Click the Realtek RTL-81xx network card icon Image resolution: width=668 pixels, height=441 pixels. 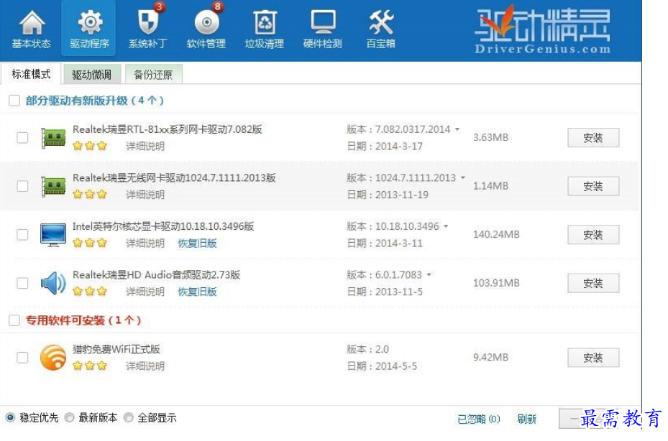coord(53,137)
